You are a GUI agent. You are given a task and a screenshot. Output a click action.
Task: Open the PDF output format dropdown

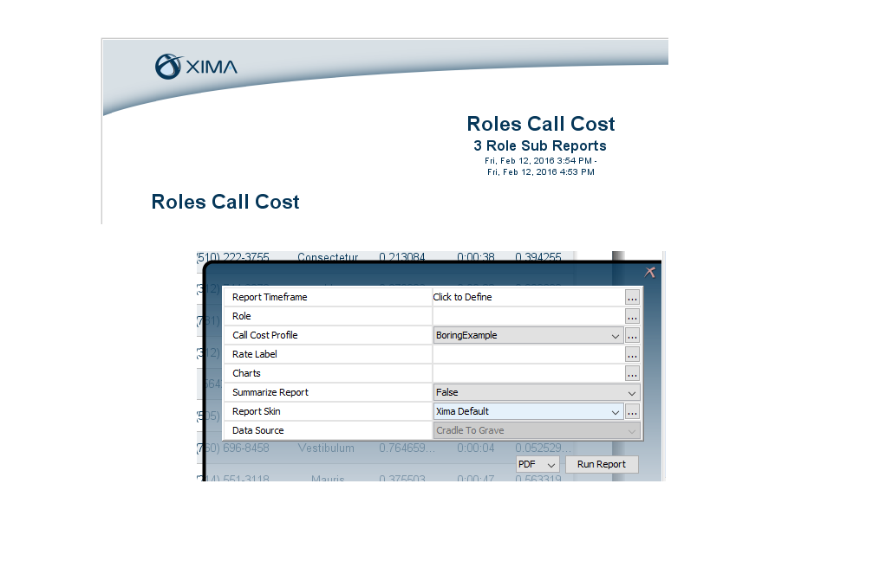(537, 465)
